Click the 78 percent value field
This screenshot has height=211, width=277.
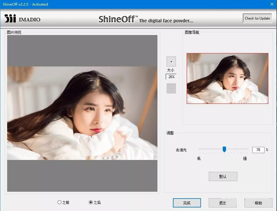pyautogui.click(x=258, y=150)
